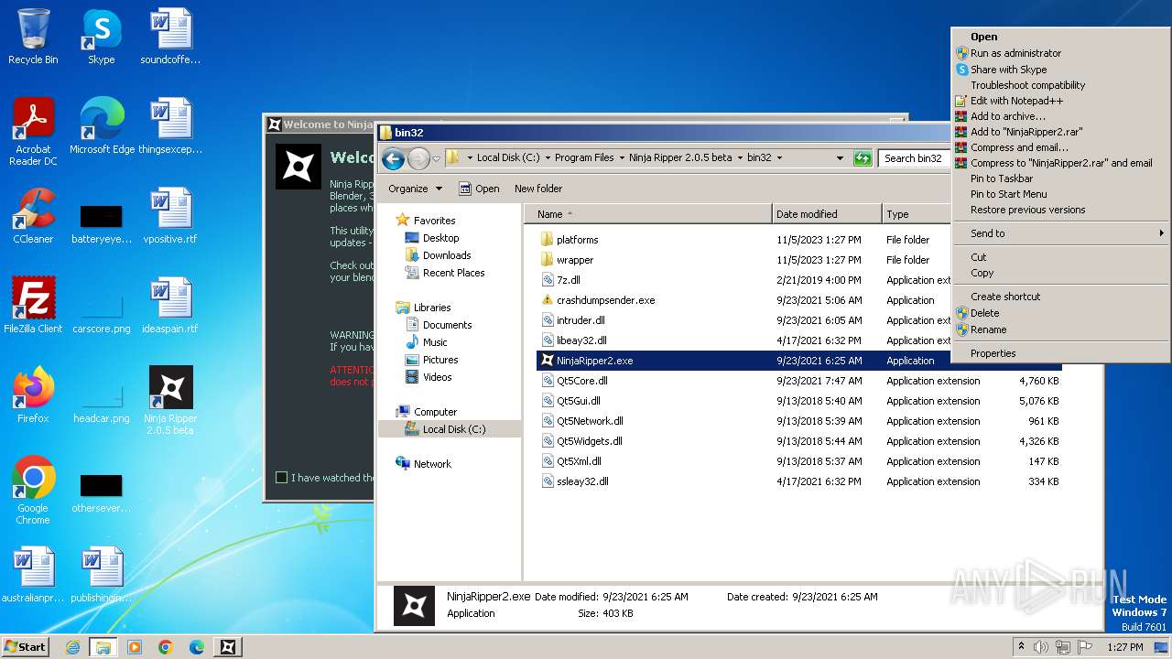1172x659 pixels.
Task: Click the taskbar clock showing 1:27 PM
Action: point(1124,647)
